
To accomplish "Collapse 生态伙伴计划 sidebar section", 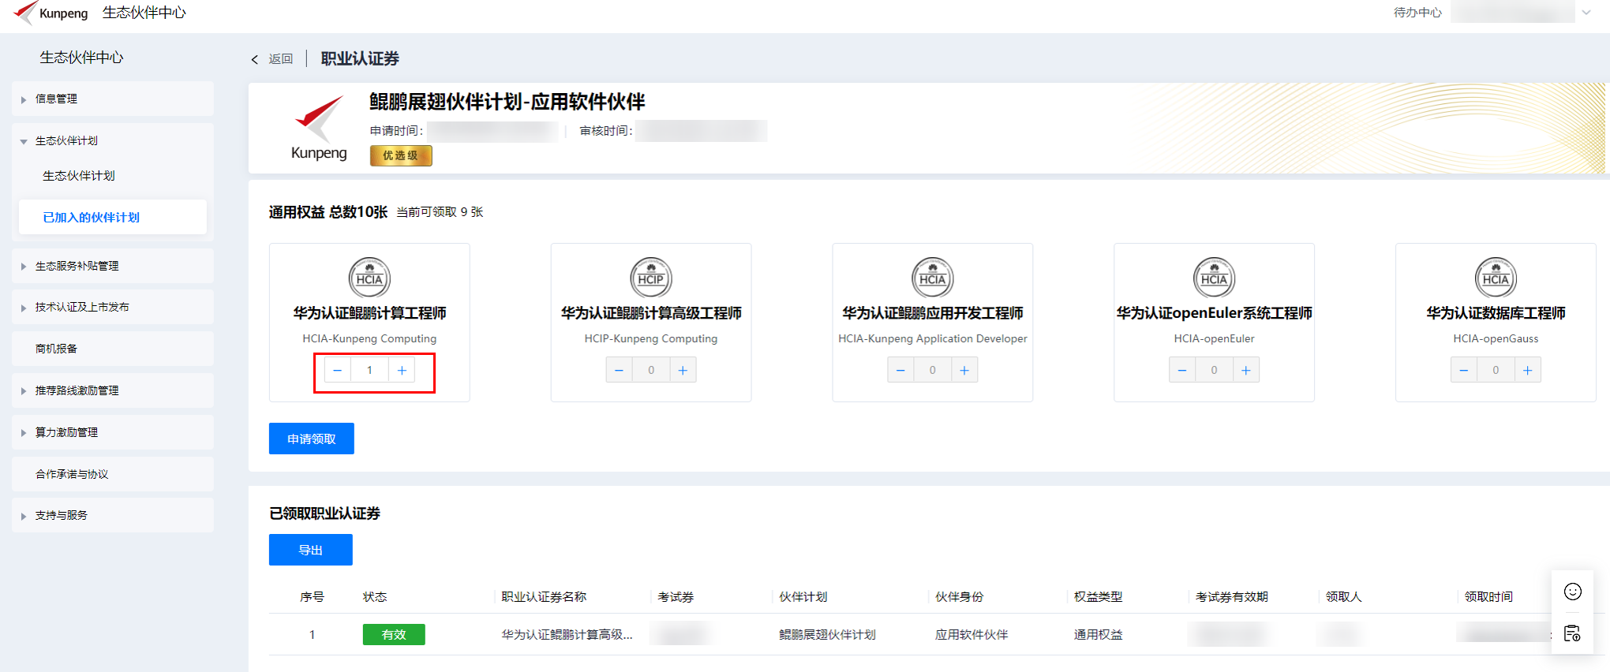I will click(113, 140).
